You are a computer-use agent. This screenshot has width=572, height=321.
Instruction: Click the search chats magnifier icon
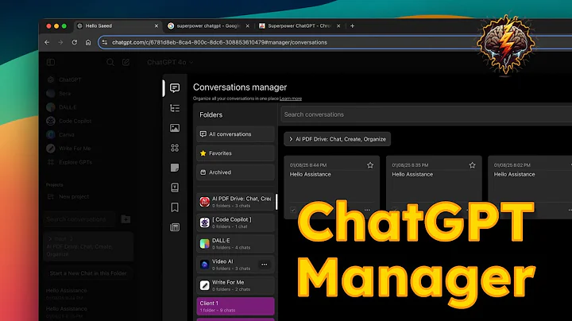point(110,63)
